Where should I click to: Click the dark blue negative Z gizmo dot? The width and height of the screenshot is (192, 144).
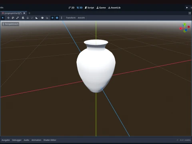pos(186,30)
